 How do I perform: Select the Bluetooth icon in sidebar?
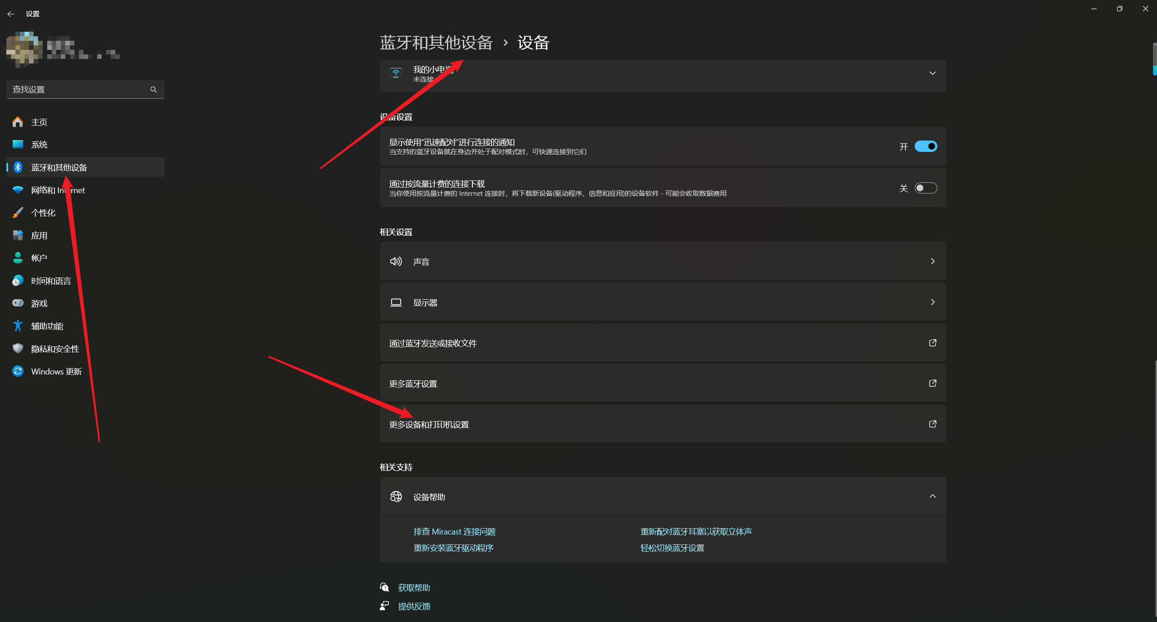click(x=18, y=167)
